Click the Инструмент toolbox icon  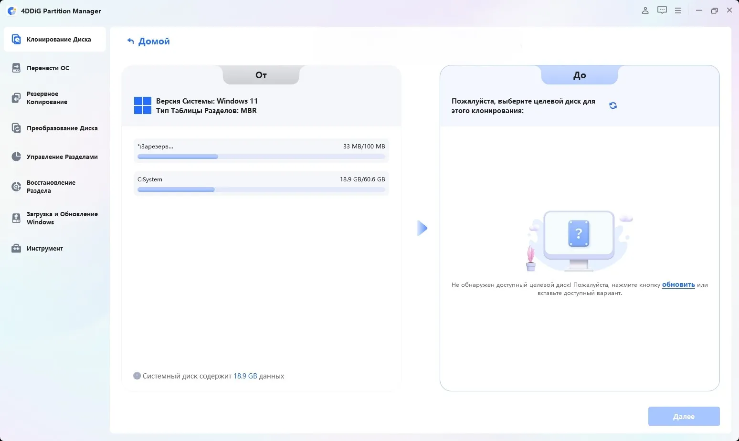16,248
